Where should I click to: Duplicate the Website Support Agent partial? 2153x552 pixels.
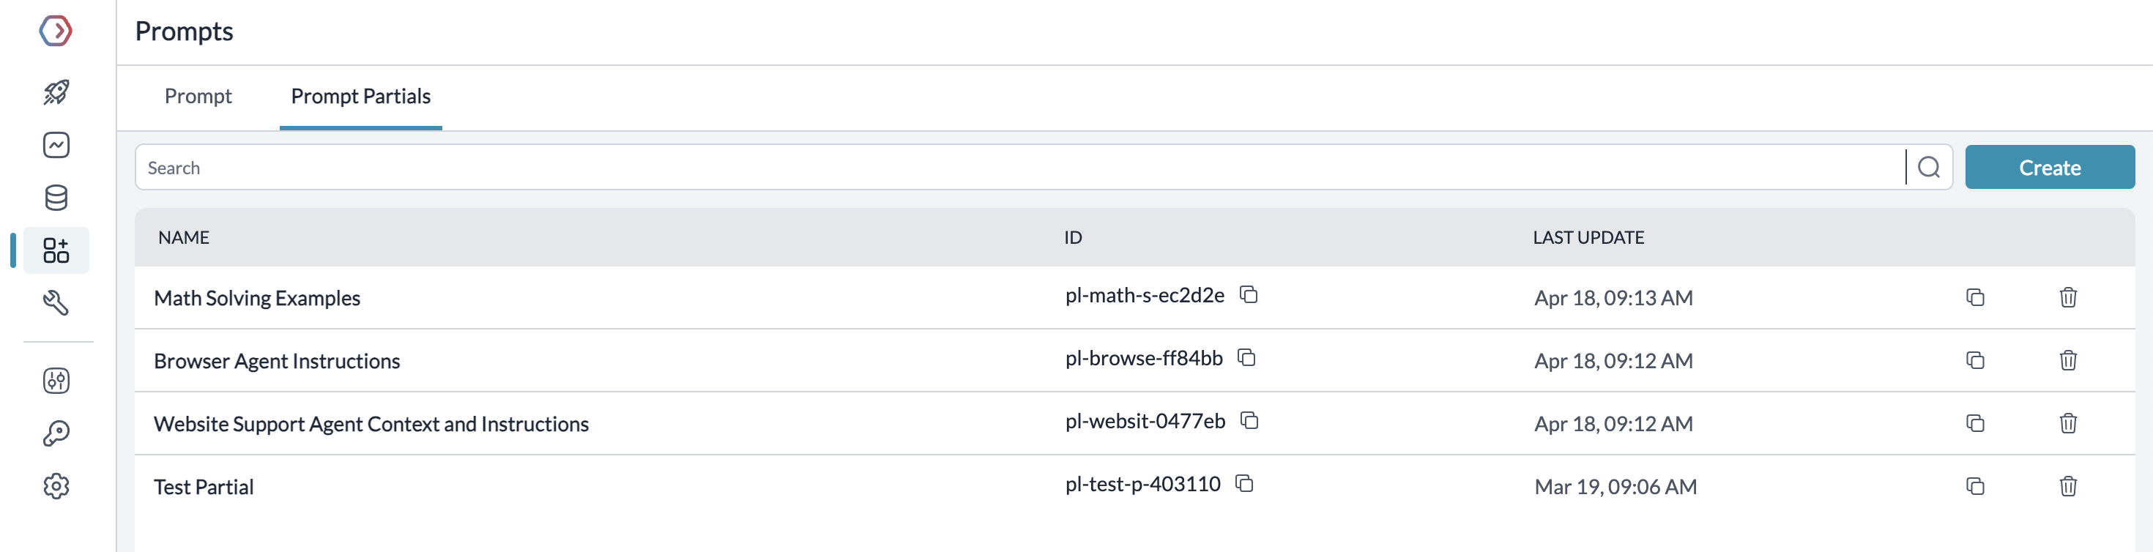coord(1975,423)
